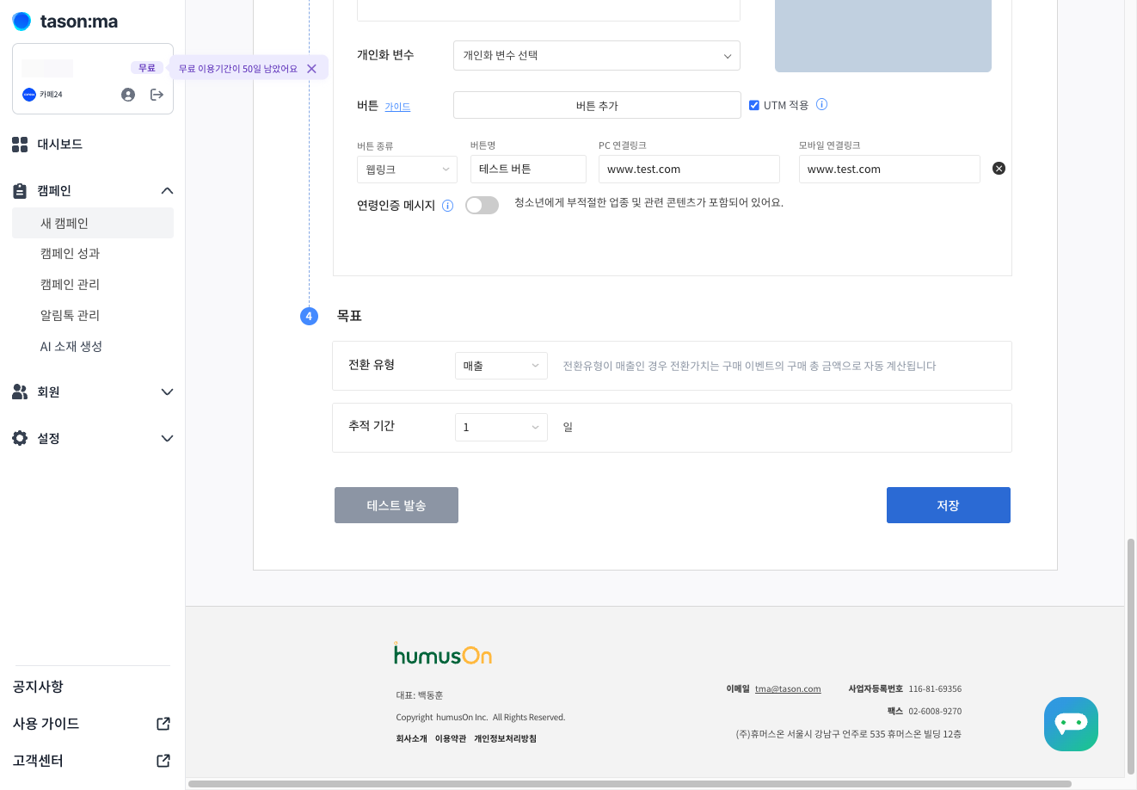Click the 모바일 연결링크 input field
This screenshot has width=1137, height=790.
point(889,170)
